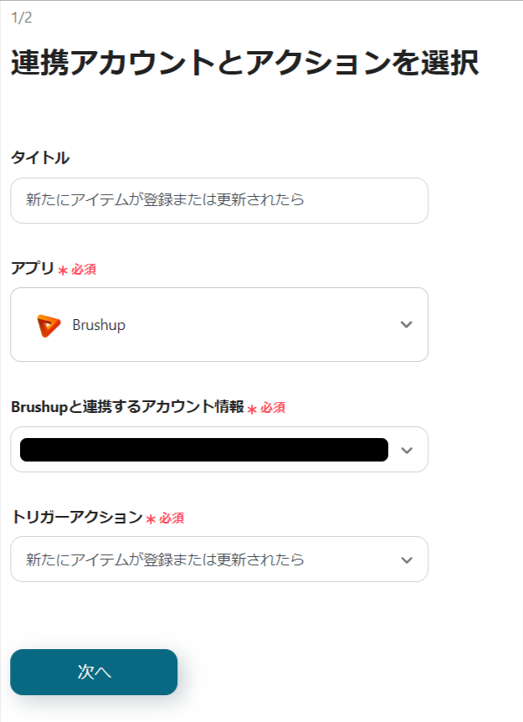Image resolution: width=523 pixels, height=722 pixels.
Task: Click the Brushup logo icon
Action: [49, 325]
